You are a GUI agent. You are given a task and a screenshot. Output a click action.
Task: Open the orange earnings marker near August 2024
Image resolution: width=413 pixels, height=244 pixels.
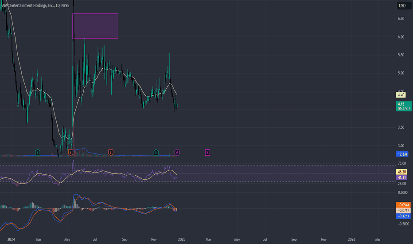[x=111, y=152]
